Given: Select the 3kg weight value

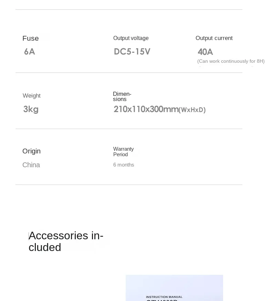Looking at the screenshot, I should point(31,109).
